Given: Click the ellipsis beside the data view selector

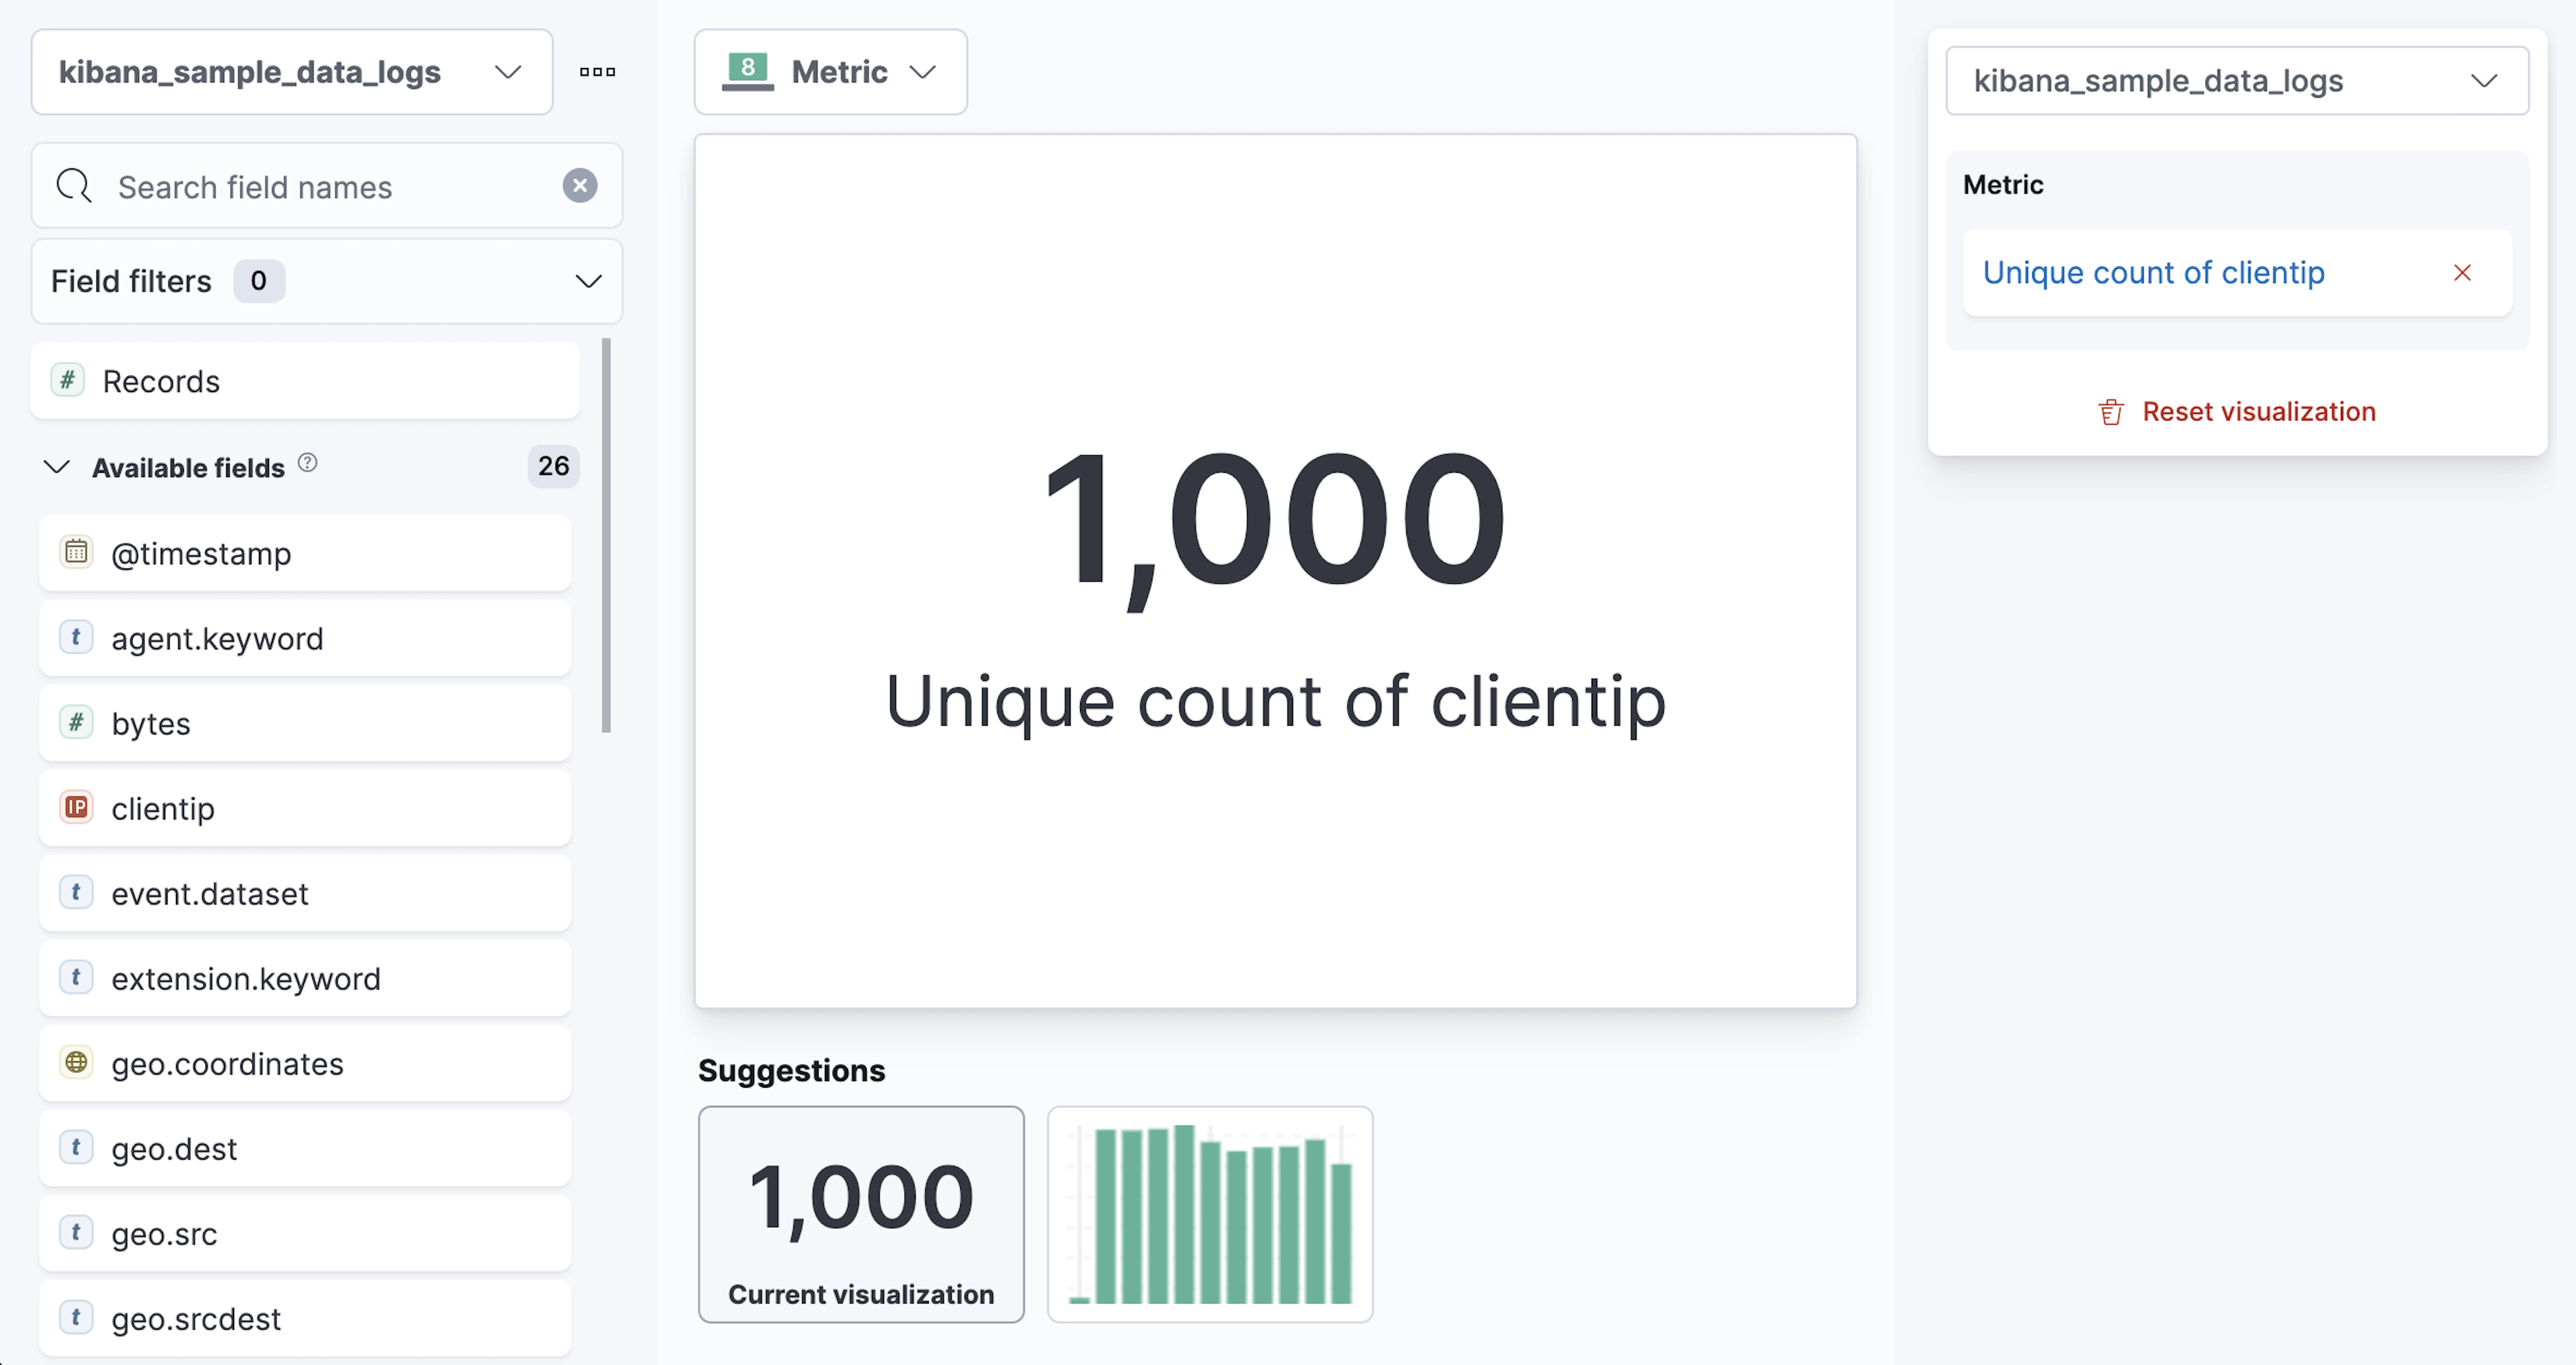Looking at the screenshot, I should 597,71.
